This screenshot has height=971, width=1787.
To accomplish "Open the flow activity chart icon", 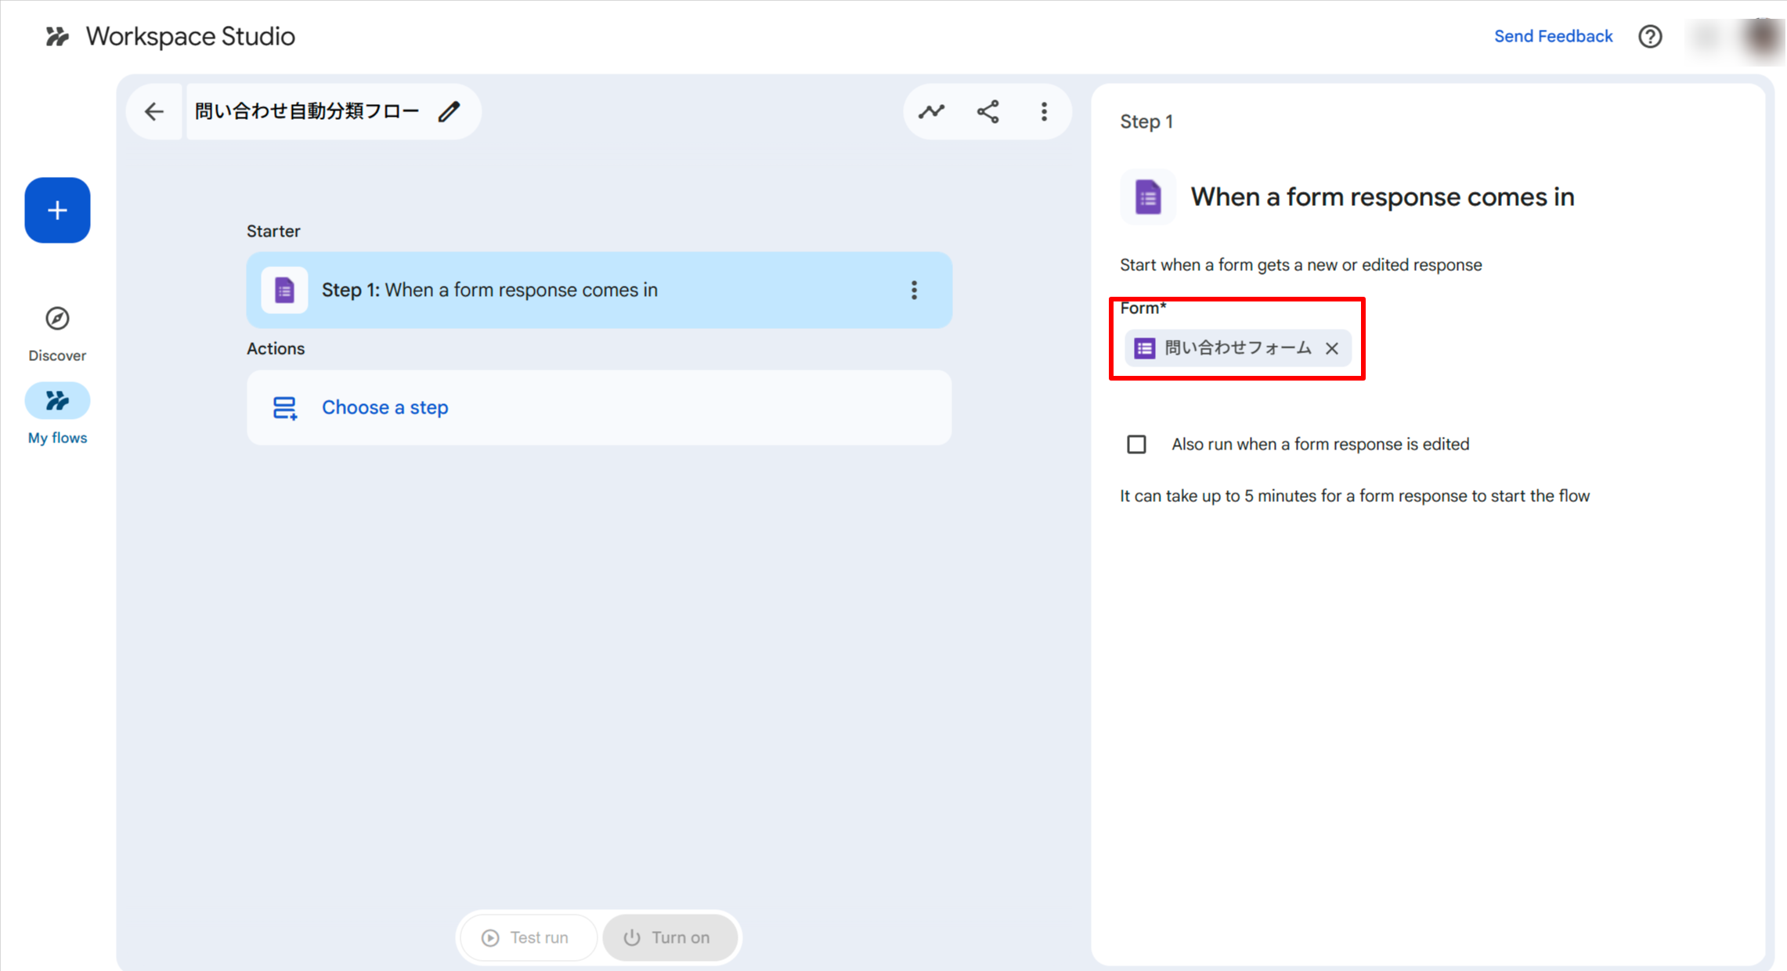I will [931, 112].
